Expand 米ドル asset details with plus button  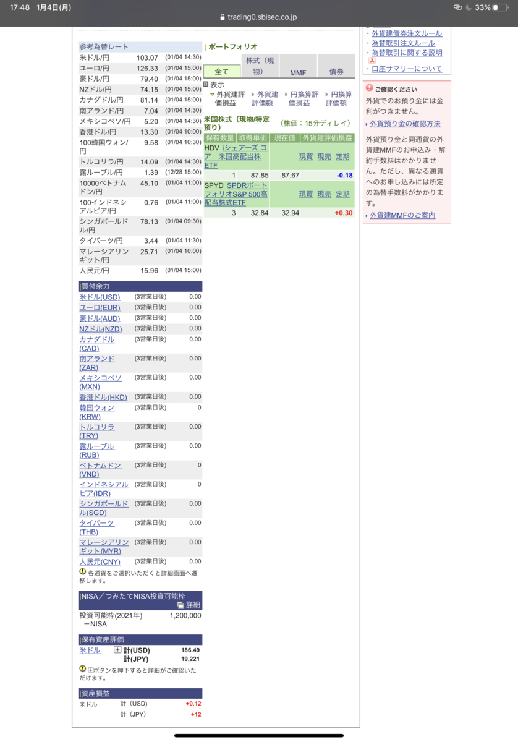click(x=117, y=650)
